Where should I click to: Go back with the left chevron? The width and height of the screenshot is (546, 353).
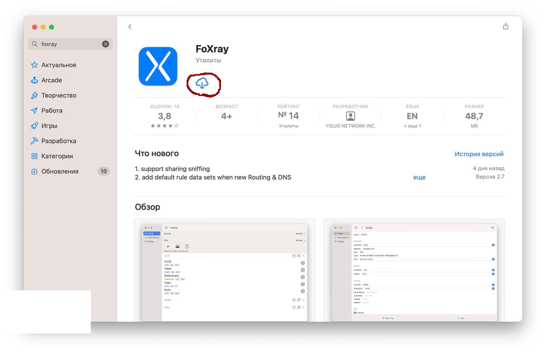pyautogui.click(x=130, y=27)
